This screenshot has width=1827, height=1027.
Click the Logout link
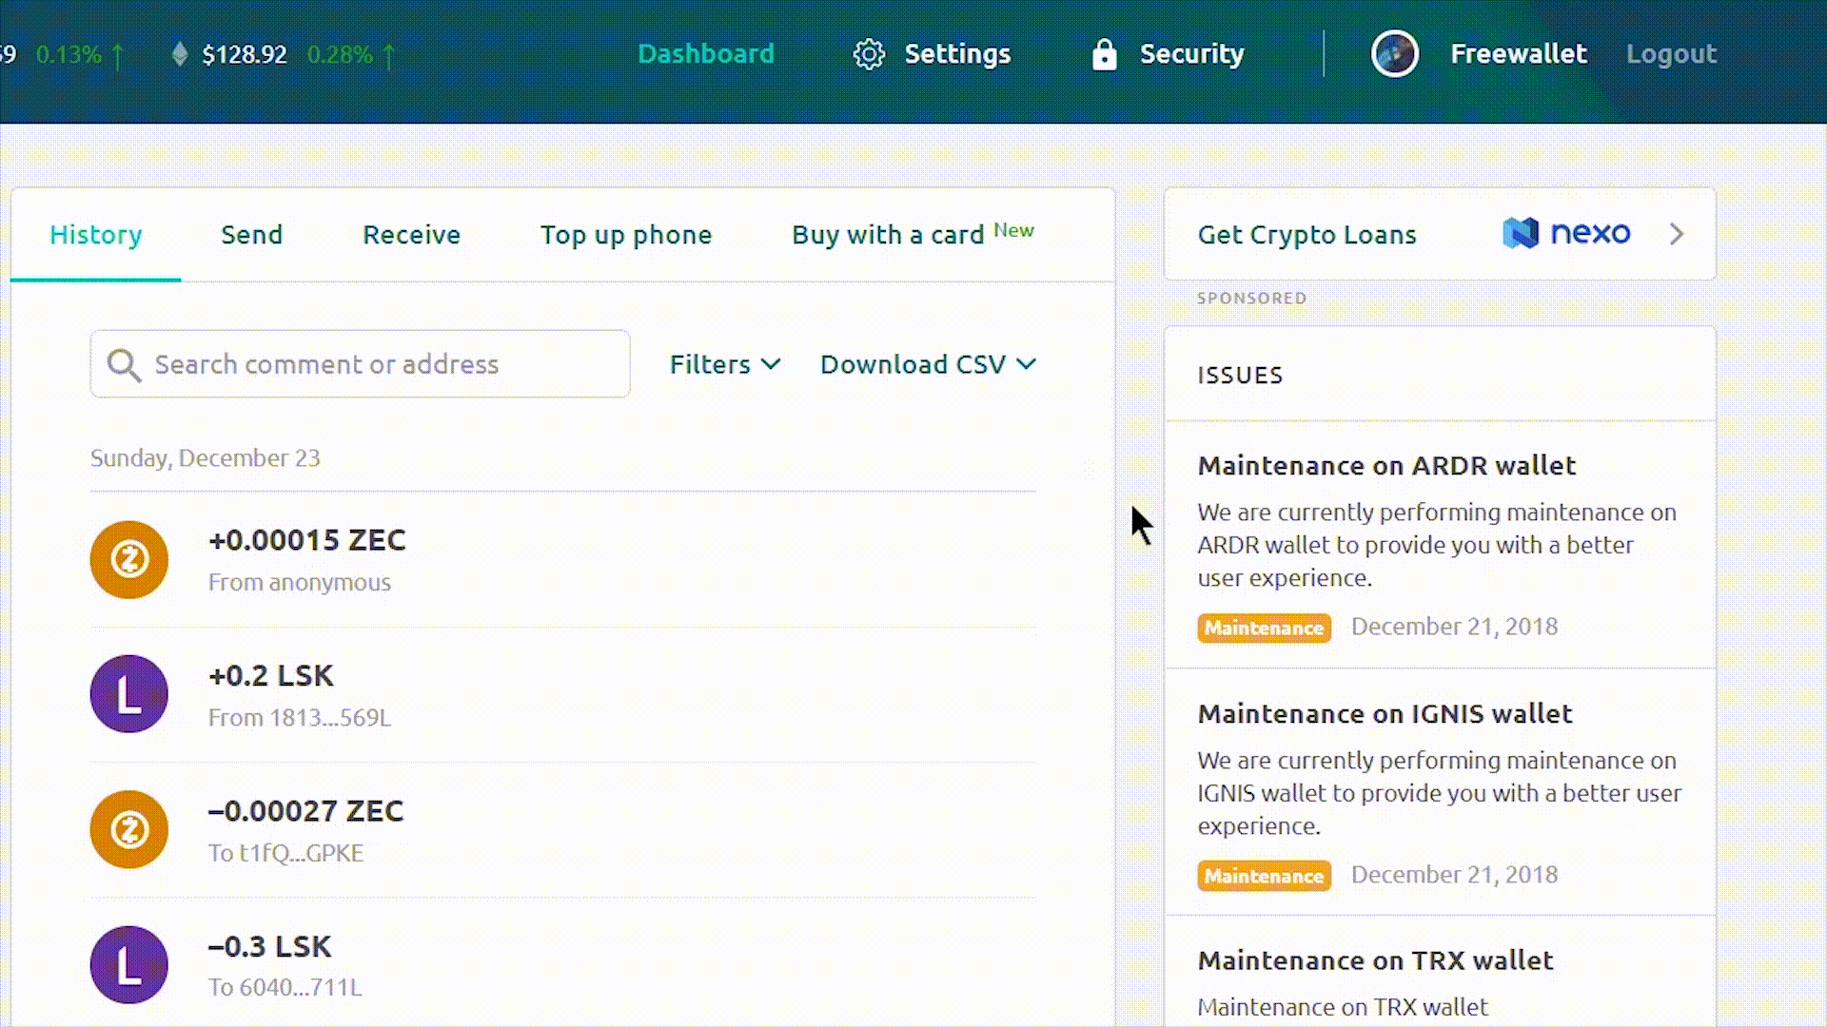[x=1671, y=54]
